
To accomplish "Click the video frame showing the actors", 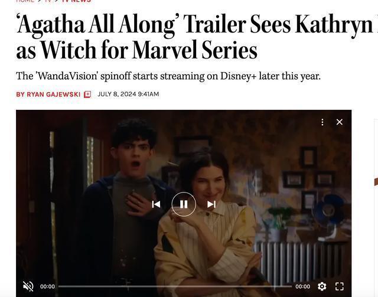I will [x=184, y=169].
